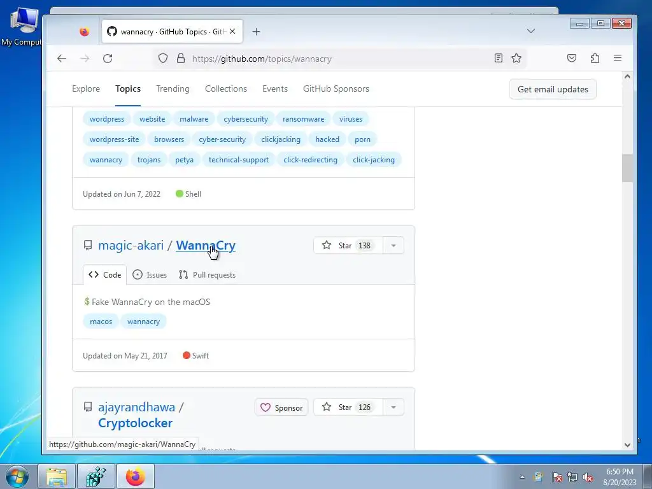Screen dimensions: 652x489
Task: Toggle reader view icon in address bar
Action: click(x=498, y=58)
